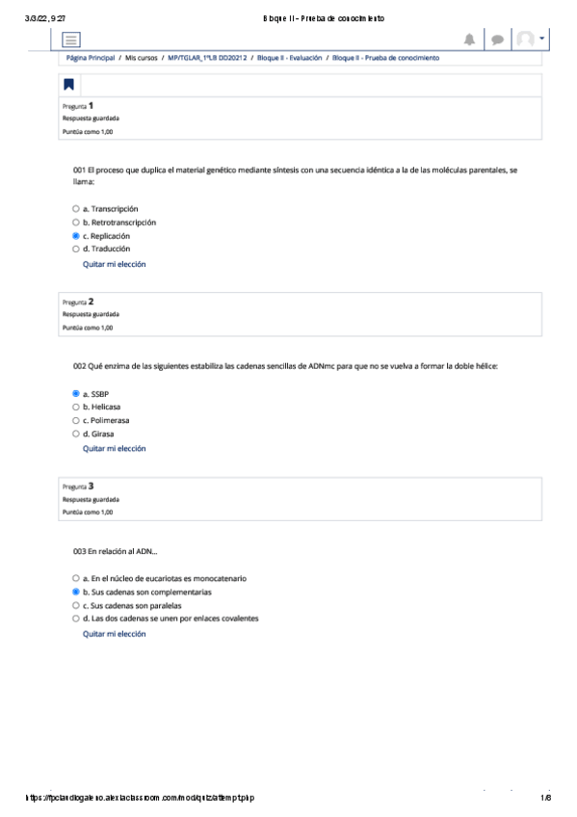Open the notifications bell
Screen dimensions: 577x817
tap(469, 40)
